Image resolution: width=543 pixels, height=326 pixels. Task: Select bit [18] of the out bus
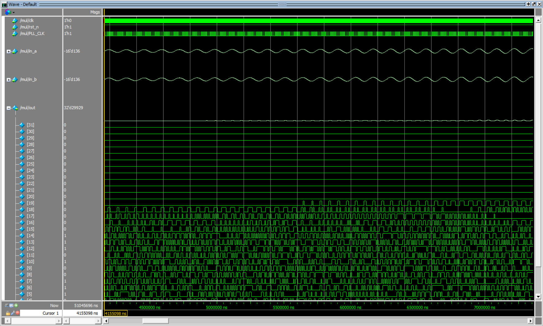coord(30,209)
